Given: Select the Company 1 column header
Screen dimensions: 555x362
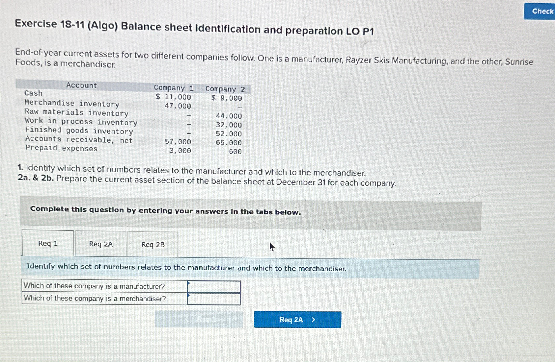Looking at the screenshot, I should point(174,88).
